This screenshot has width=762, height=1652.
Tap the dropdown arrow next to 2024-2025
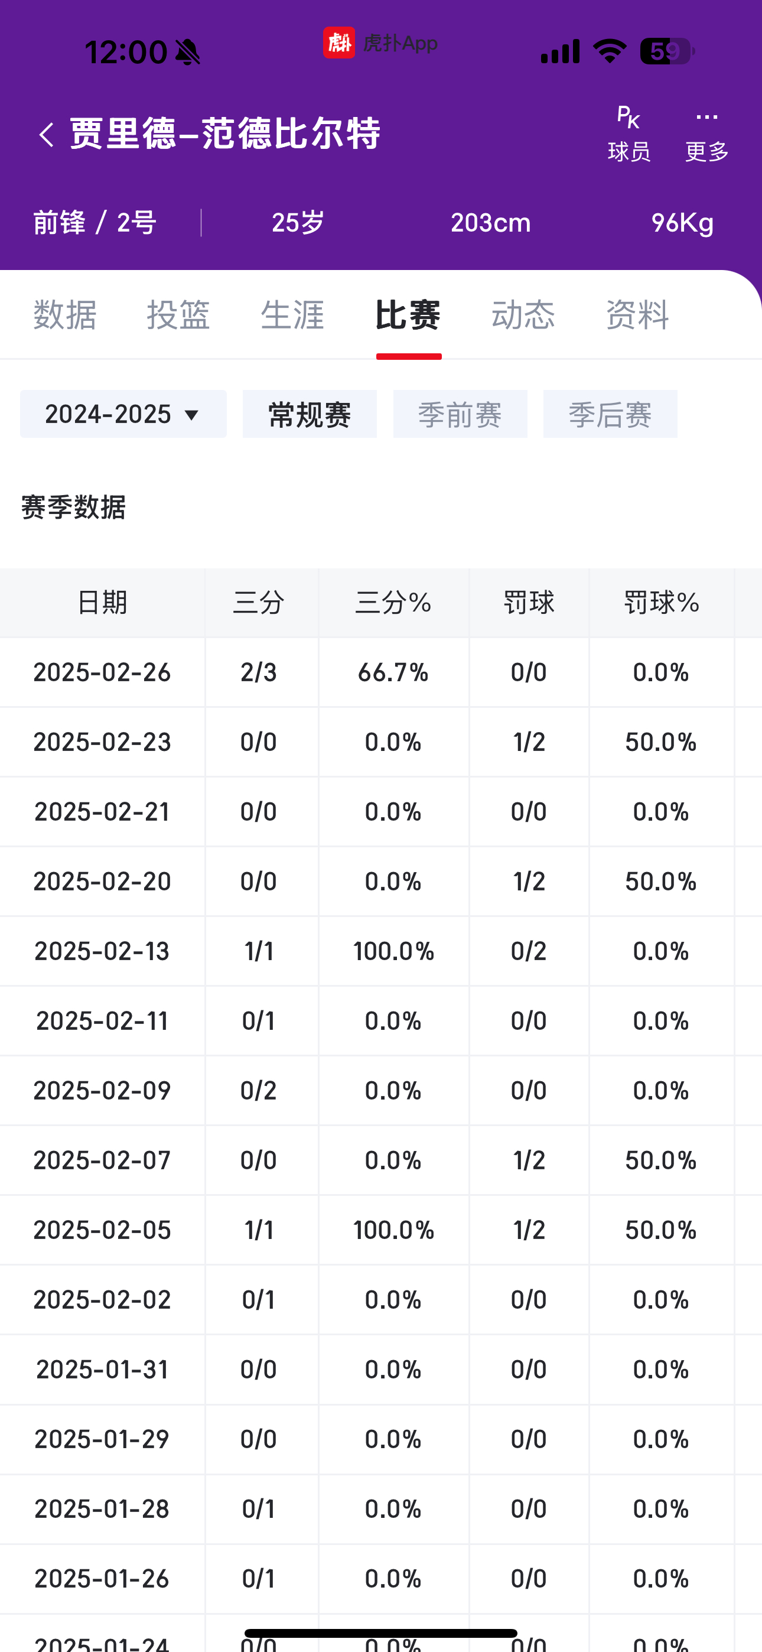[192, 415]
